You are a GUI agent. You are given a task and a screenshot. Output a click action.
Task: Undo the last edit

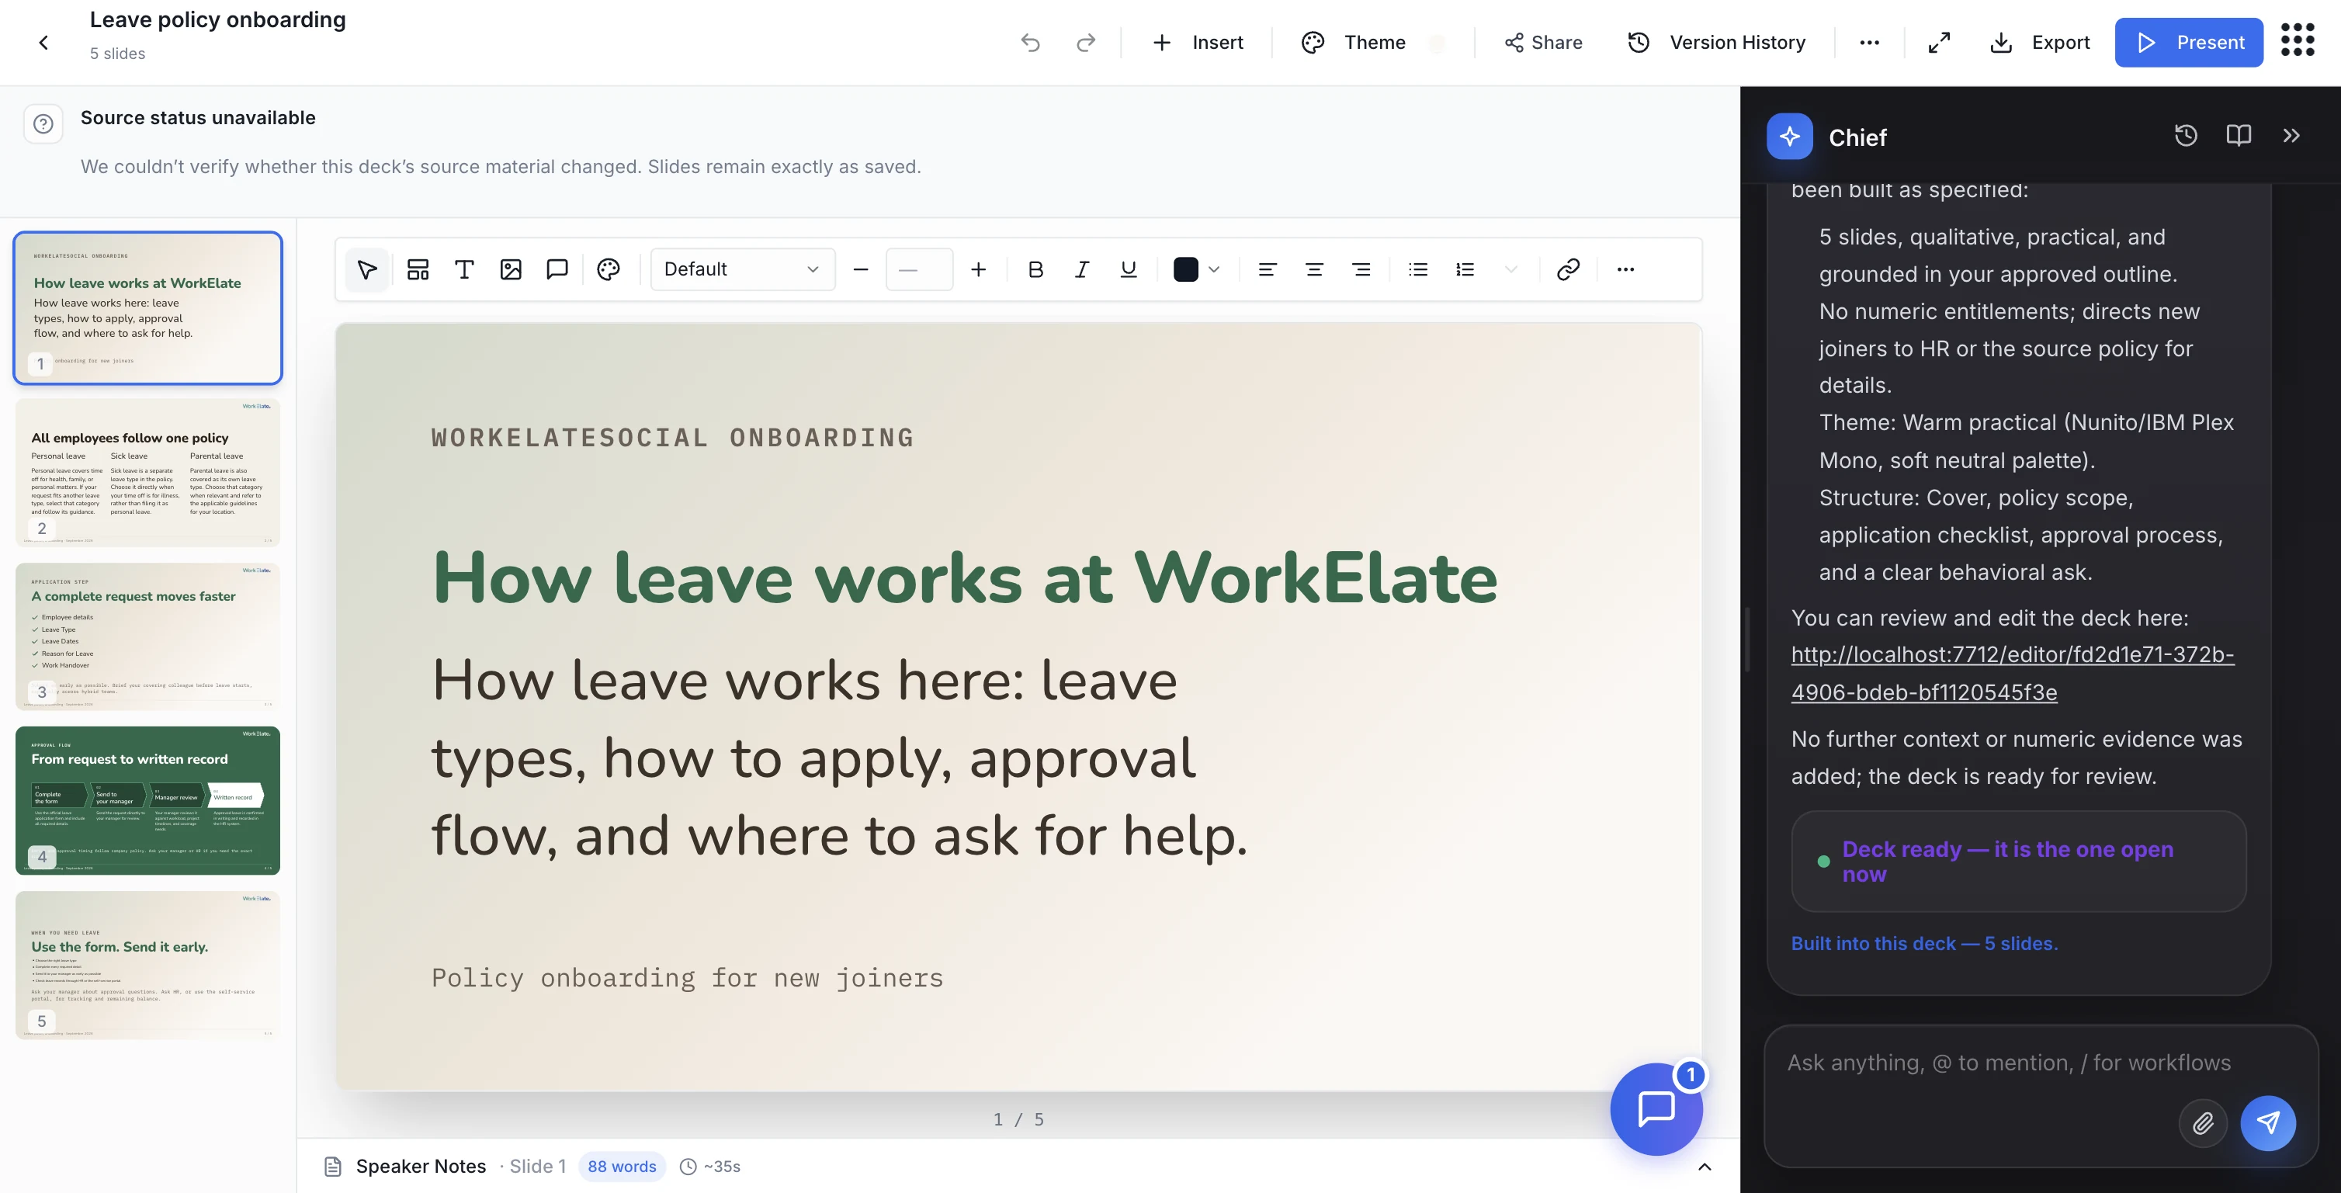pos(1030,43)
